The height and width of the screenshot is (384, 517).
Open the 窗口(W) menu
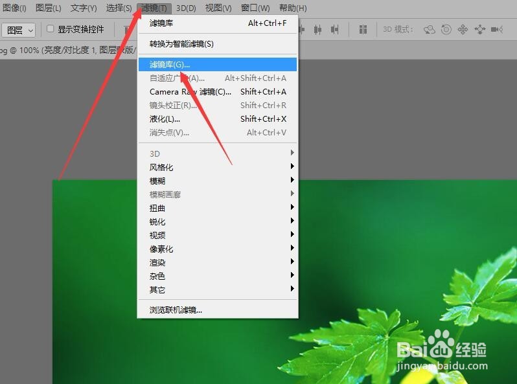255,8
